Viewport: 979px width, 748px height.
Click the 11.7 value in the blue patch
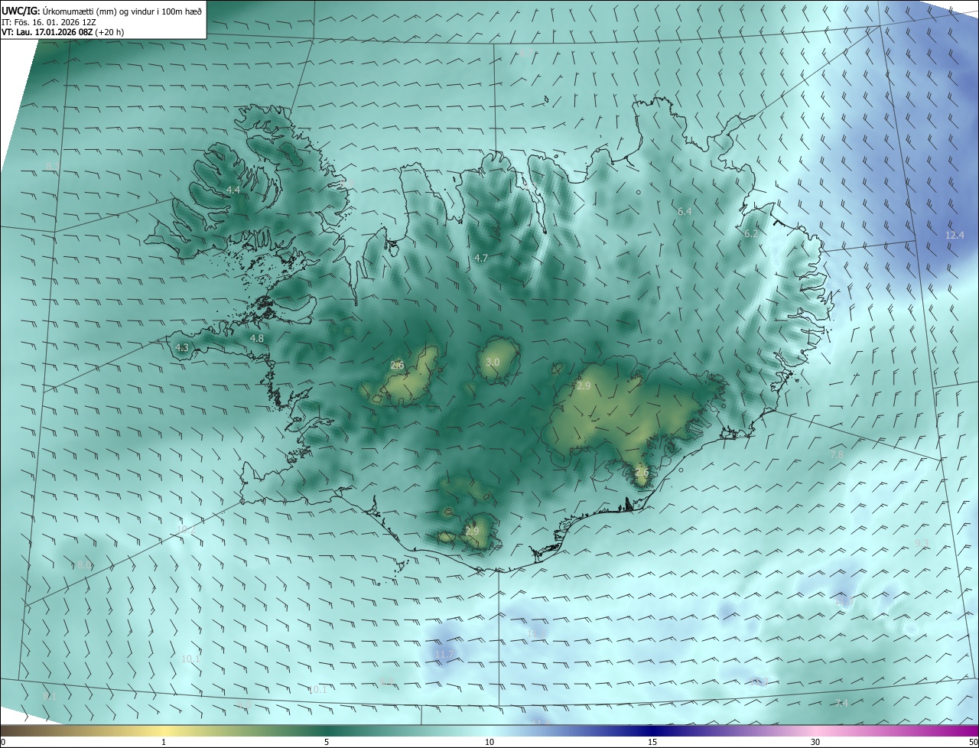(x=444, y=654)
